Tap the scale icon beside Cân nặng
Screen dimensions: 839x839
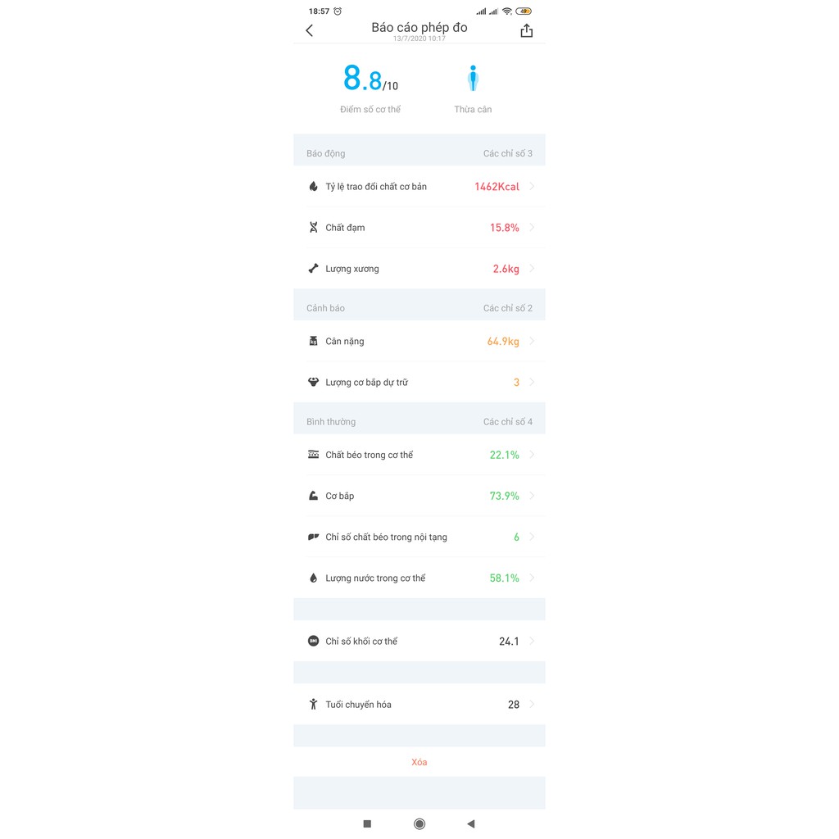coord(314,341)
